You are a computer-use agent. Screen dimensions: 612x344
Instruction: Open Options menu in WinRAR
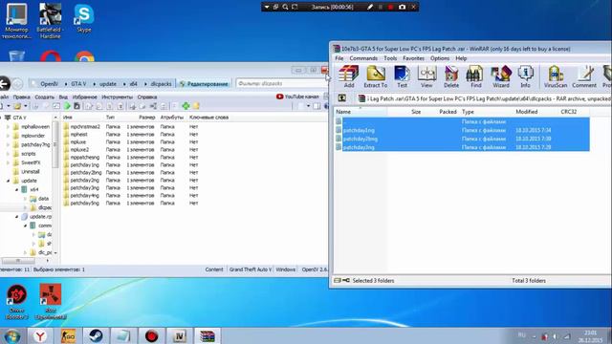coord(440,58)
